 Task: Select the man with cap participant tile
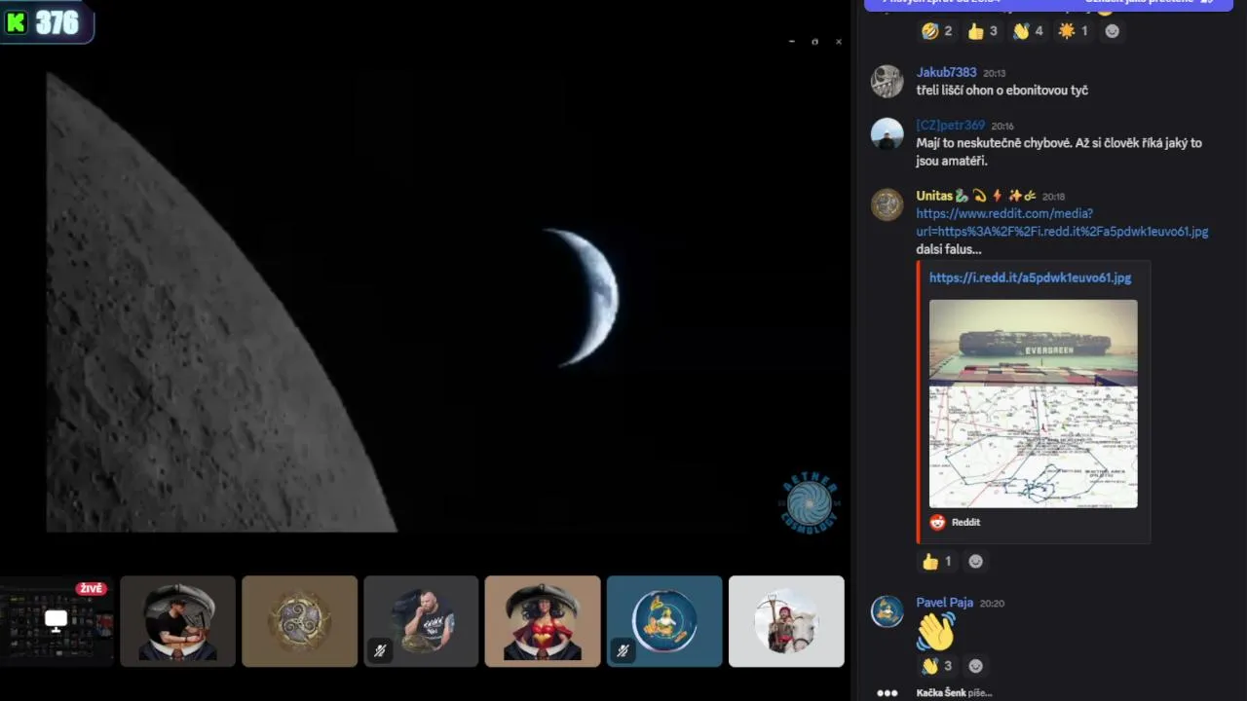[x=177, y=621]
